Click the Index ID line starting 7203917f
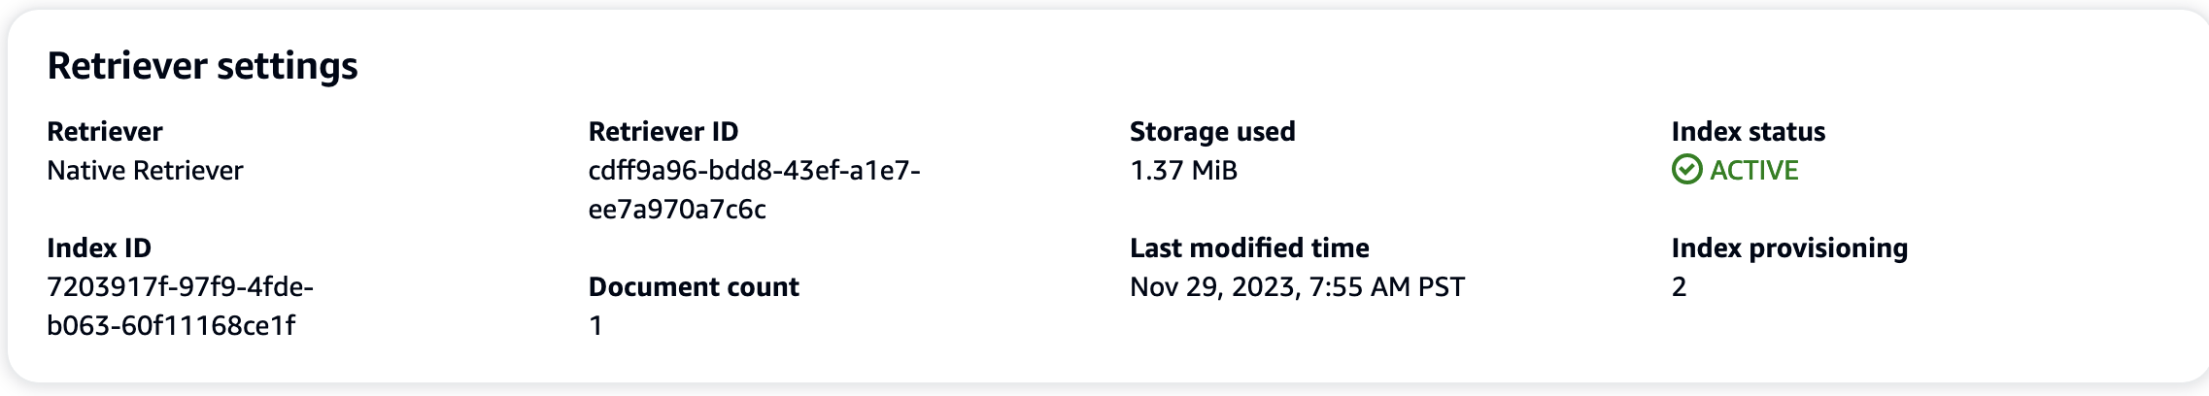 [x=180, y=286]
